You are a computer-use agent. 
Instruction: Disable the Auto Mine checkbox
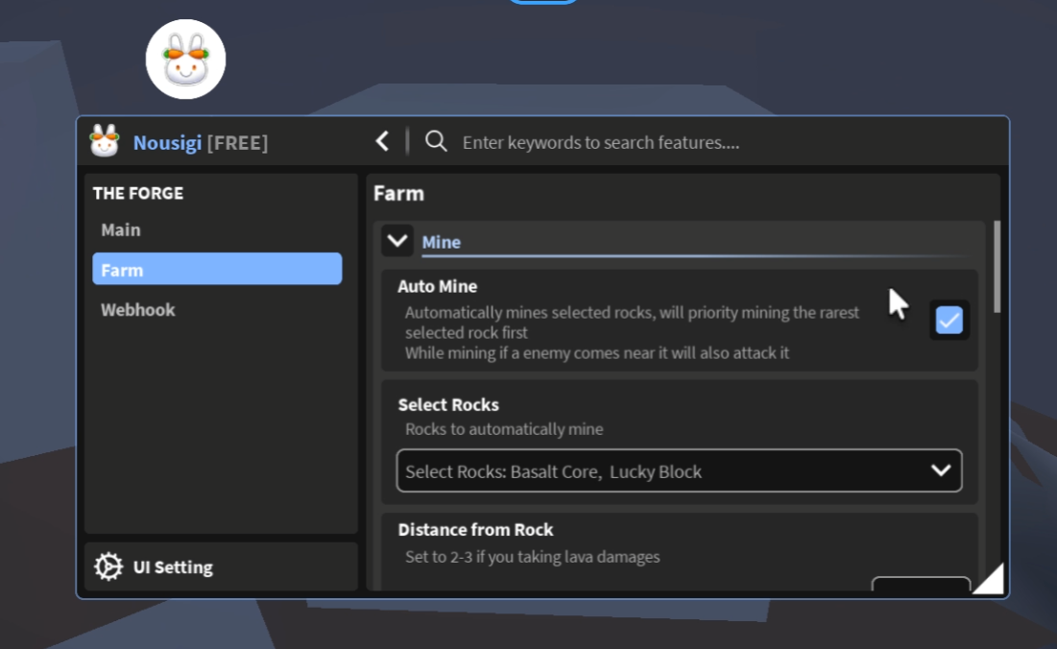949,320
